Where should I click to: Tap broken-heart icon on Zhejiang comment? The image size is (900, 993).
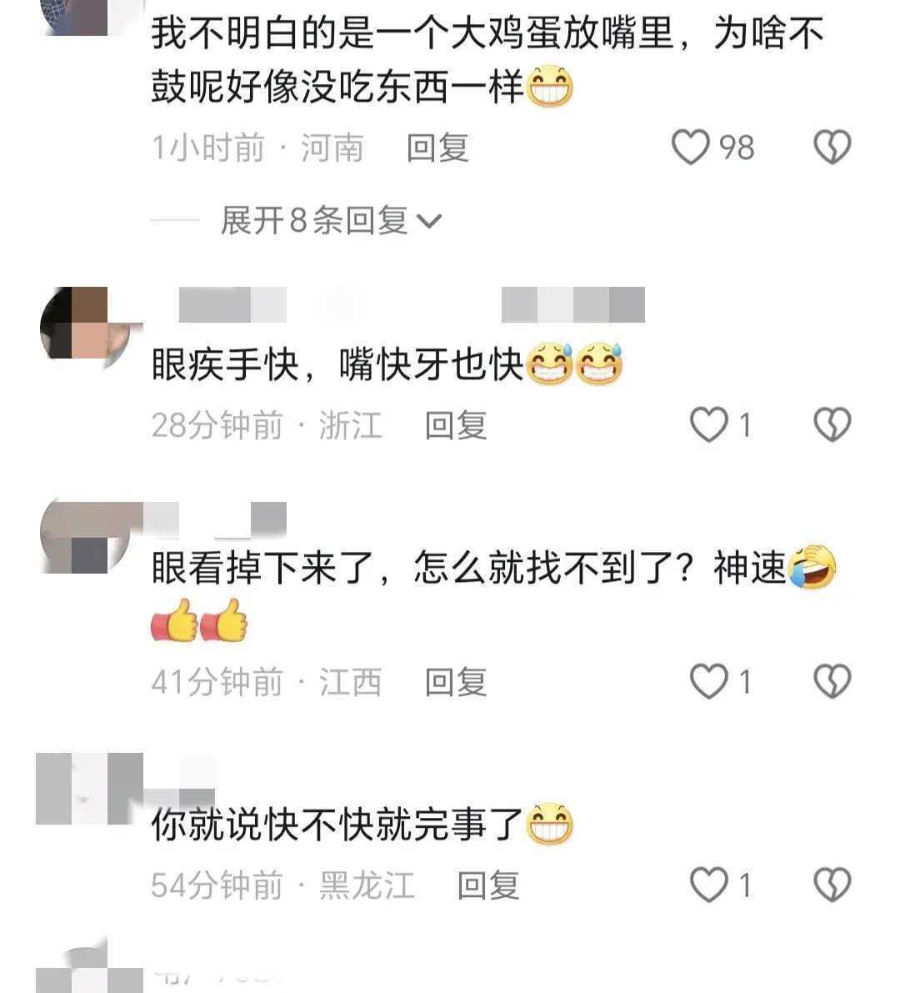832,424
